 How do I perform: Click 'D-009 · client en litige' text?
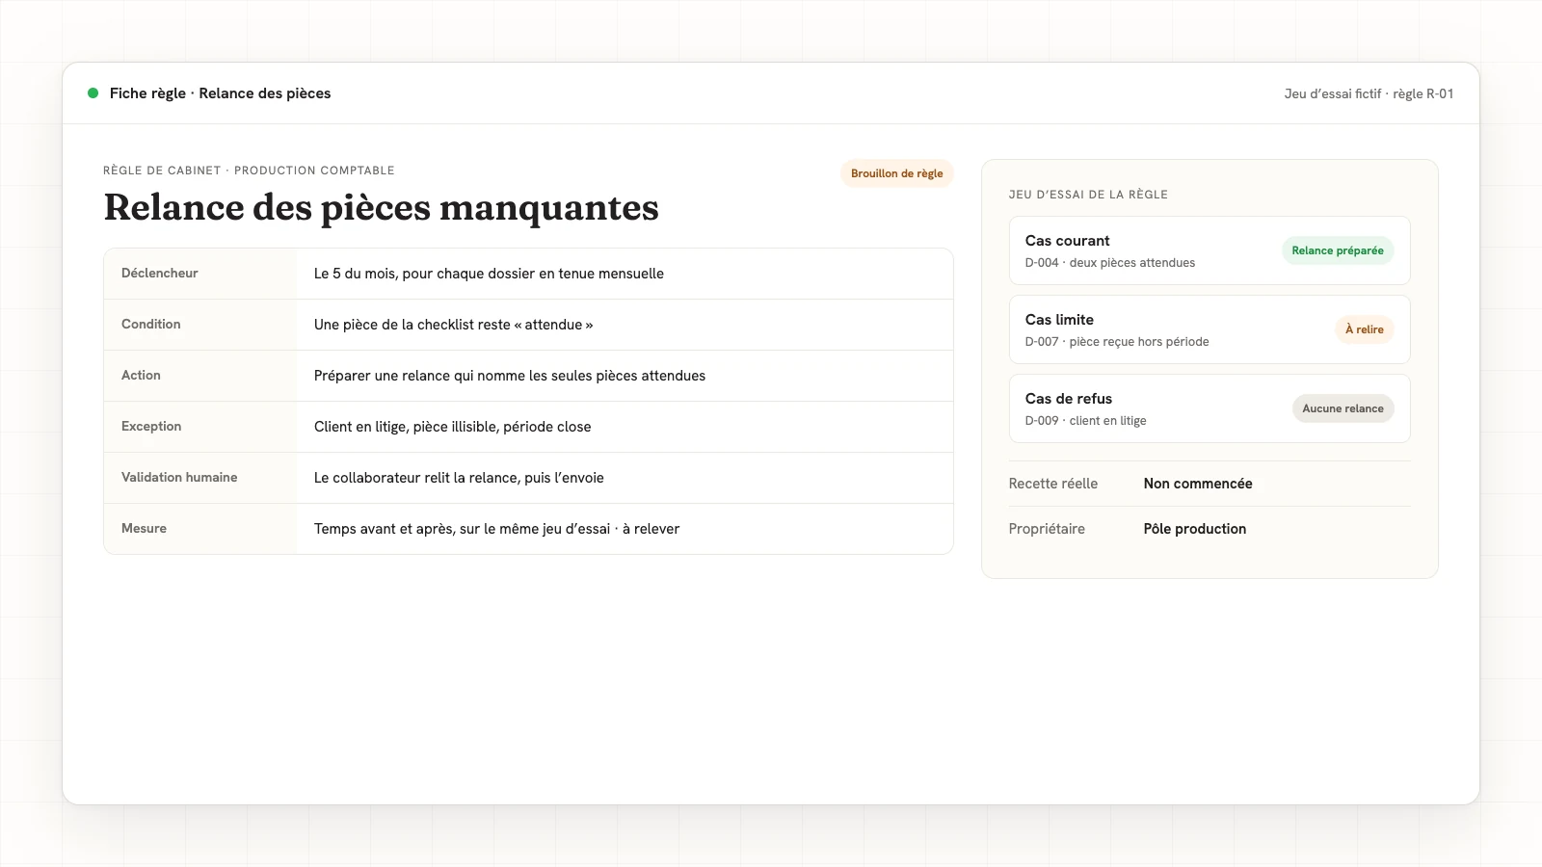coord(1086,421)
